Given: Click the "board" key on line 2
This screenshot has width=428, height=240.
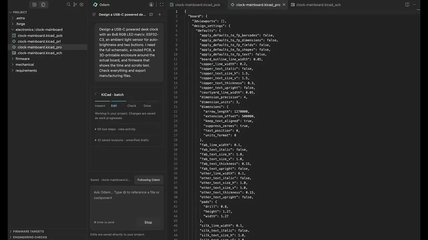Looking at the screenshot, I should coord(195,16).
